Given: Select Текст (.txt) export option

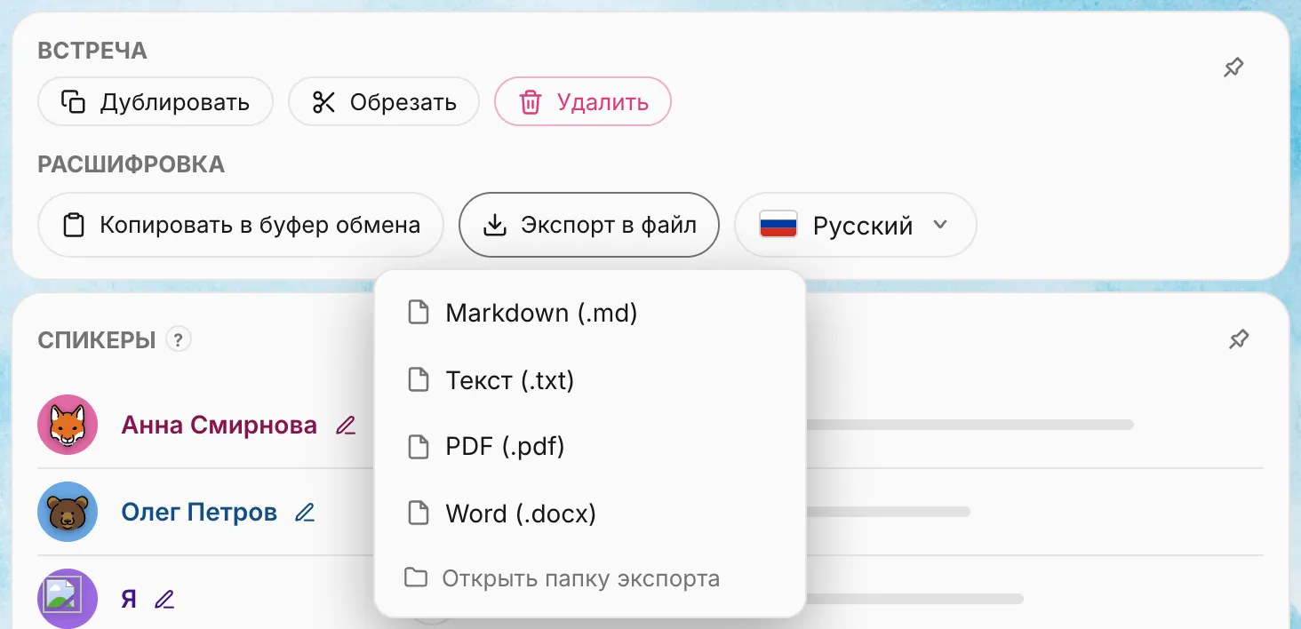Looking at the screenshot, I should [590, 380].
